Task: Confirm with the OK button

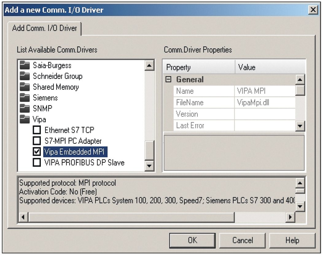Action: [193, 240]
